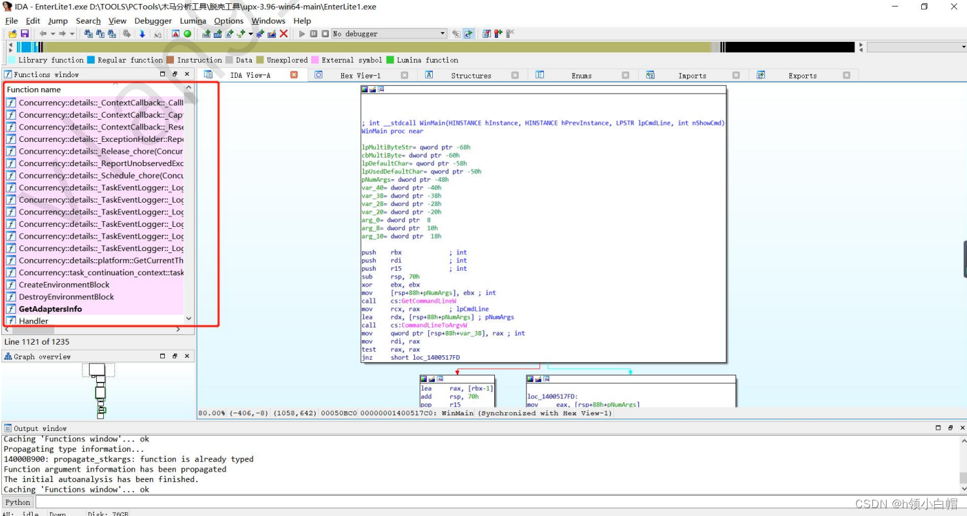Click the stop process square icon
This screenshot has height=516, width=967.
(x=325, y=34)
